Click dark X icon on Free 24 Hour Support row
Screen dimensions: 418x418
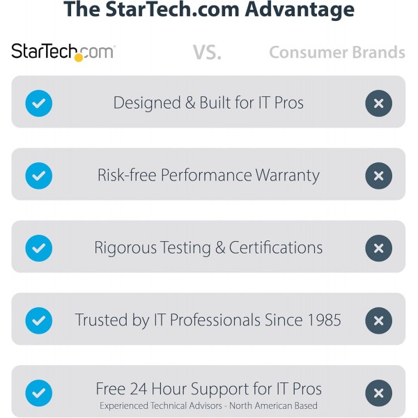tap(378, 393)
